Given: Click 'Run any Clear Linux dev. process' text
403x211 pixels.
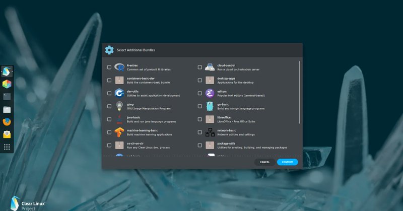Looking at the screenshot, I should [148, 148].
